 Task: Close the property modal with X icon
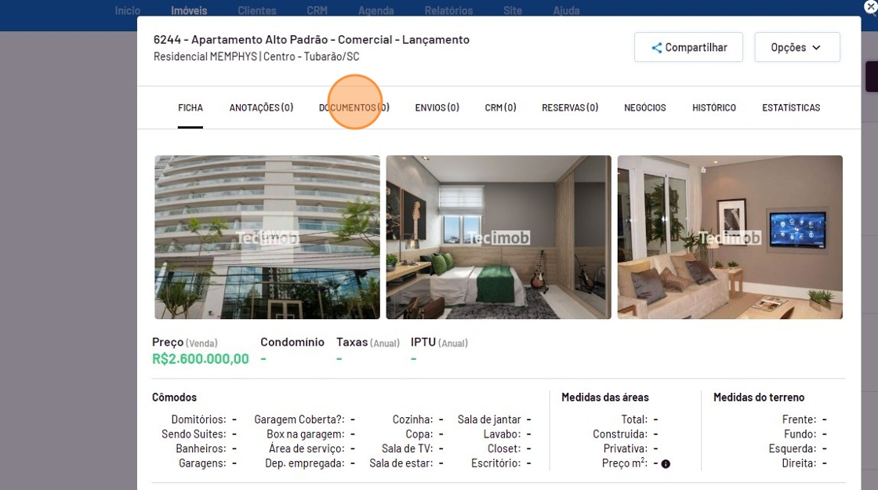(x=871, y=8)
